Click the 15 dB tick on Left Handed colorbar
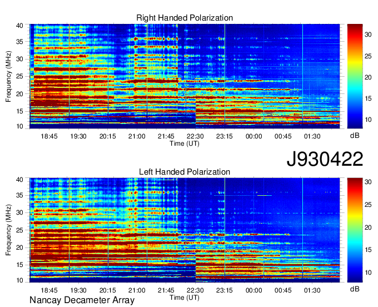The height and width of the screenshot is (307, 378). (x=368, y=250)
